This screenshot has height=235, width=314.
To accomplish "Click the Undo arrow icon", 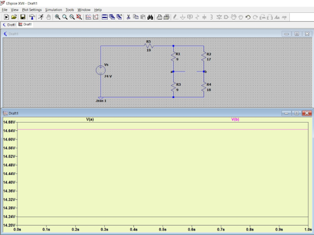I will [x=248, y=17].
